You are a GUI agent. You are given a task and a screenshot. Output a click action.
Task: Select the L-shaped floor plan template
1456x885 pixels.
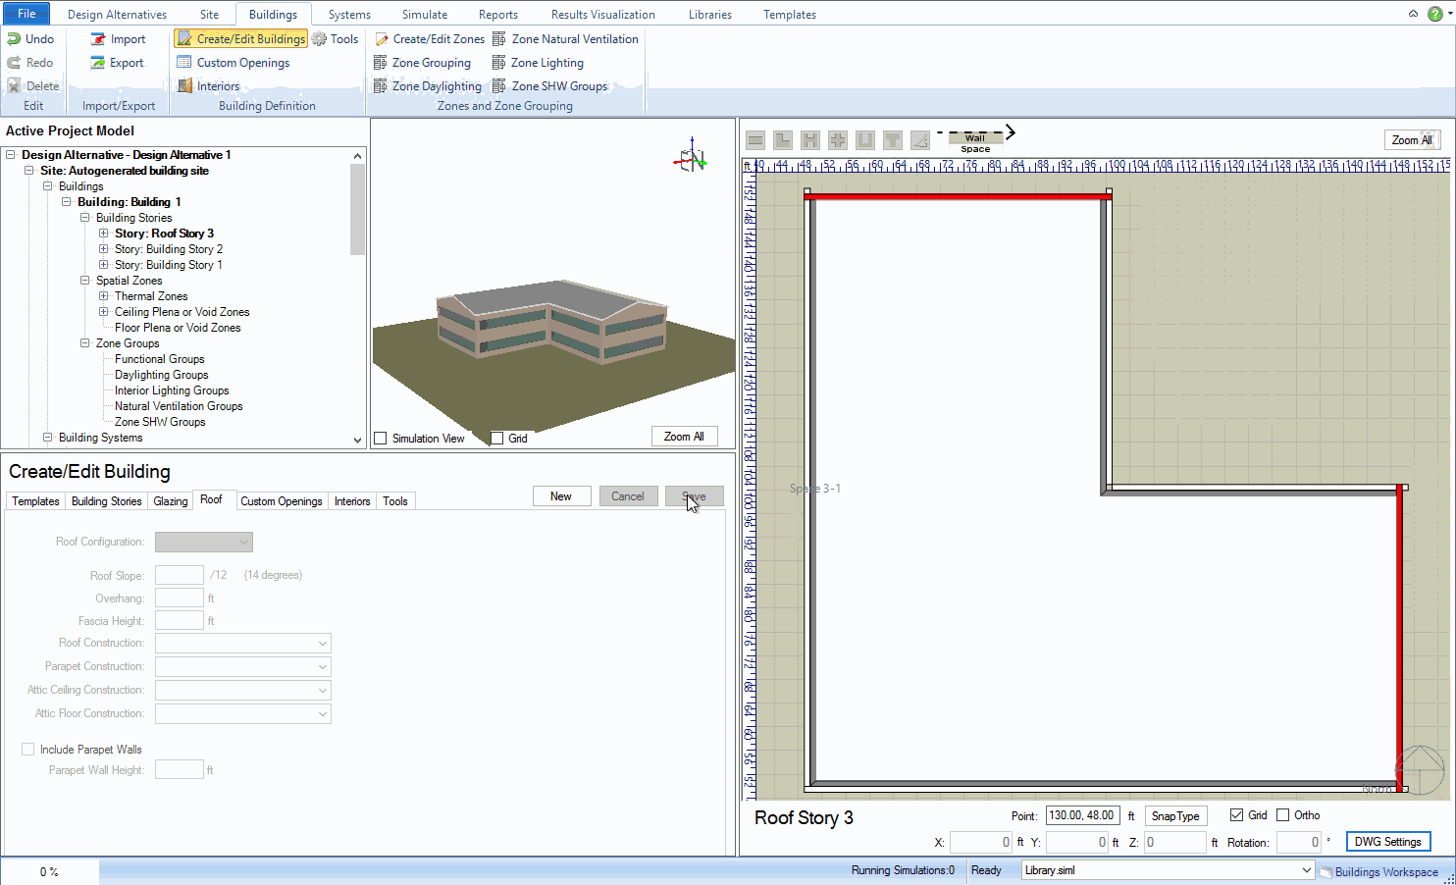pyautogui.click(x=782, y=140)
